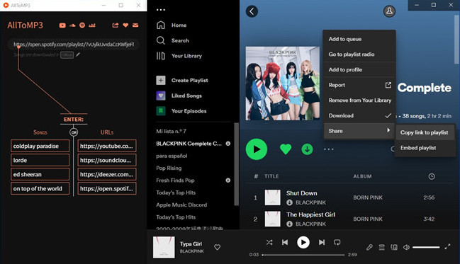Toggle the green heart on the playlist

(x=286, y=149)
